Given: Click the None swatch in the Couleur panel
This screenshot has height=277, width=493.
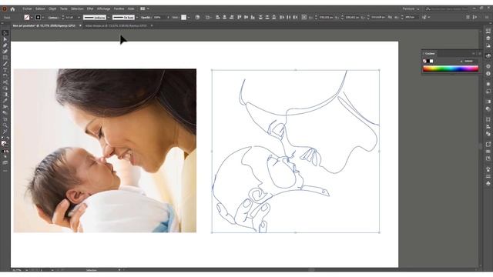Looking at the screenshot, I should [424, 61].
